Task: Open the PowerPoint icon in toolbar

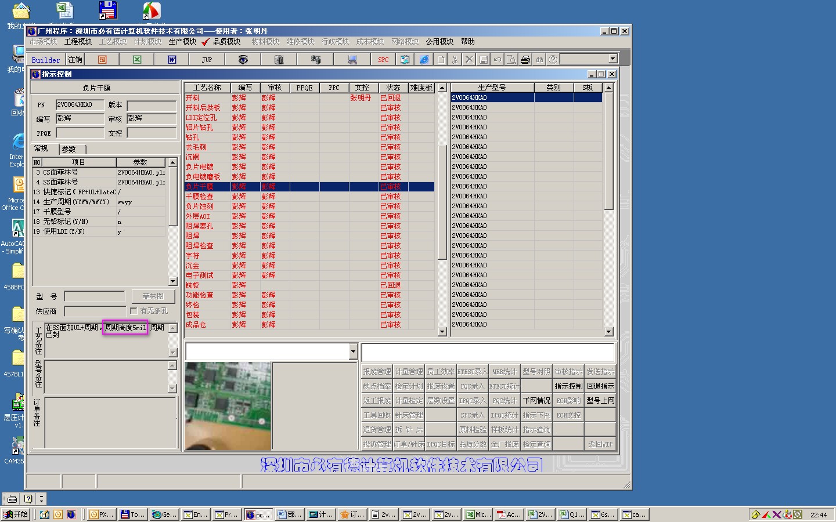Action: coord(102,60)
